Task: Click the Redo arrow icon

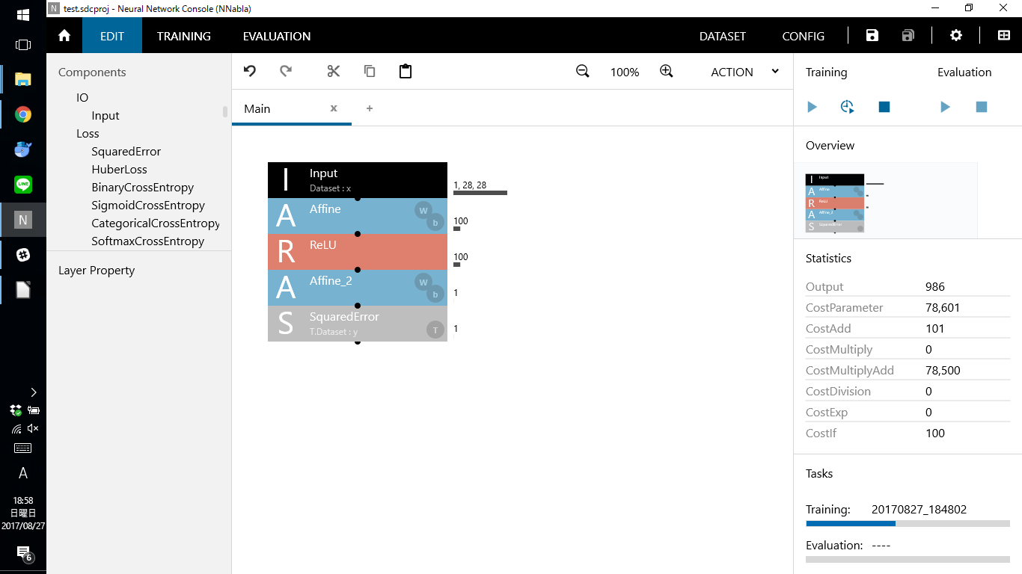Action: tap(286, 72)
